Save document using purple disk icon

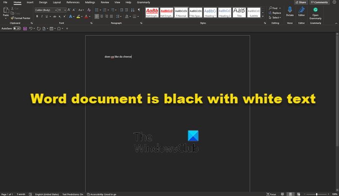pos(25,29)
